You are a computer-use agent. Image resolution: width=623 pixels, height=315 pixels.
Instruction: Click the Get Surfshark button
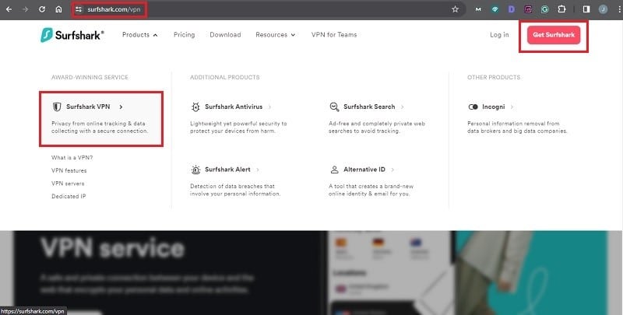[554, 35]
